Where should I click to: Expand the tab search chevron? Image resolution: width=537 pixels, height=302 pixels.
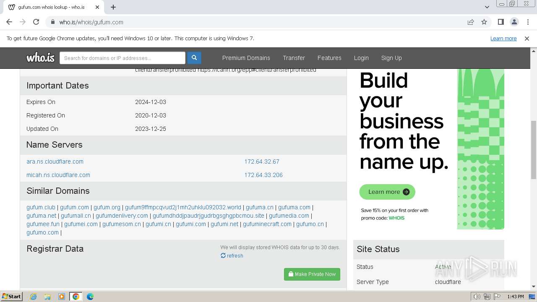(487, 7)
